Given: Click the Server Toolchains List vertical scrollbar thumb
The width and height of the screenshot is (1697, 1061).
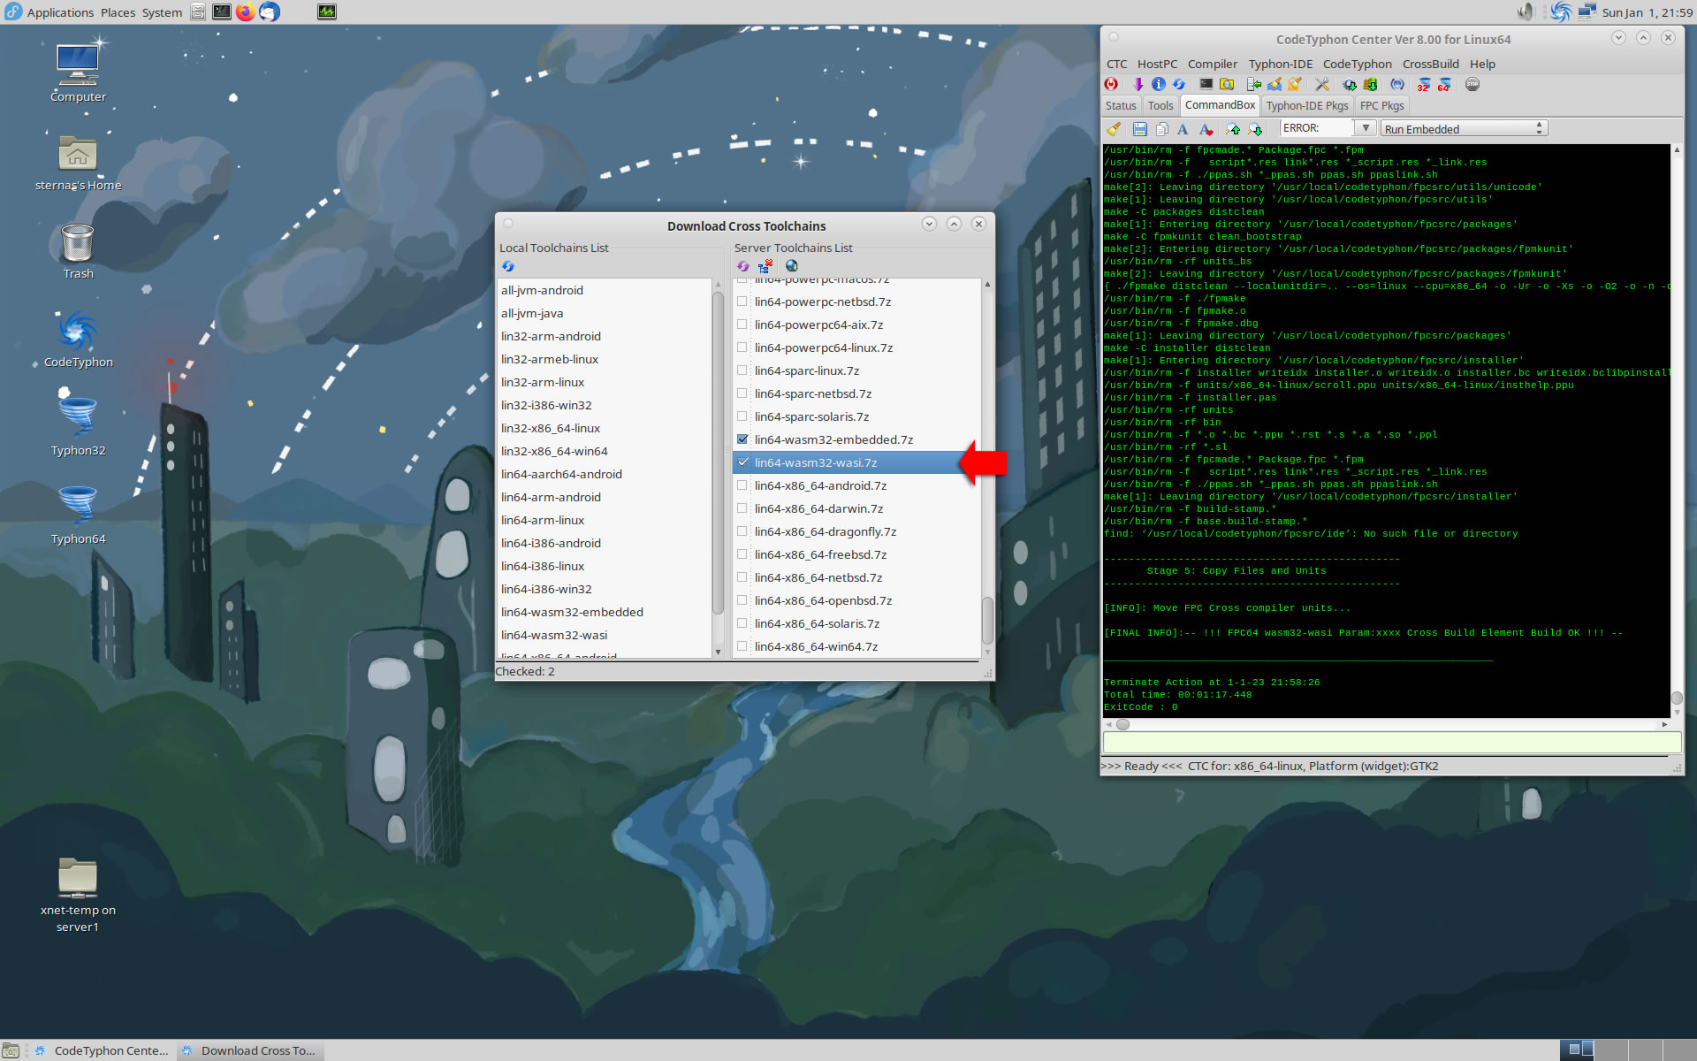Looking at the screenshot, I should 987,619.
